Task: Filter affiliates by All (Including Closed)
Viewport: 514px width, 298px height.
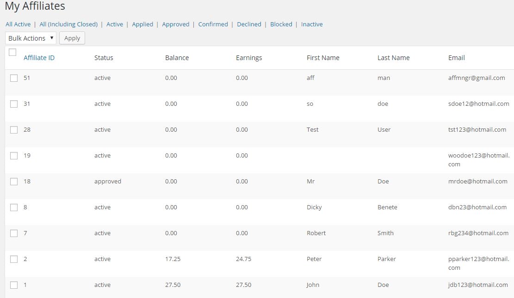Action: [x=68, y=24]
